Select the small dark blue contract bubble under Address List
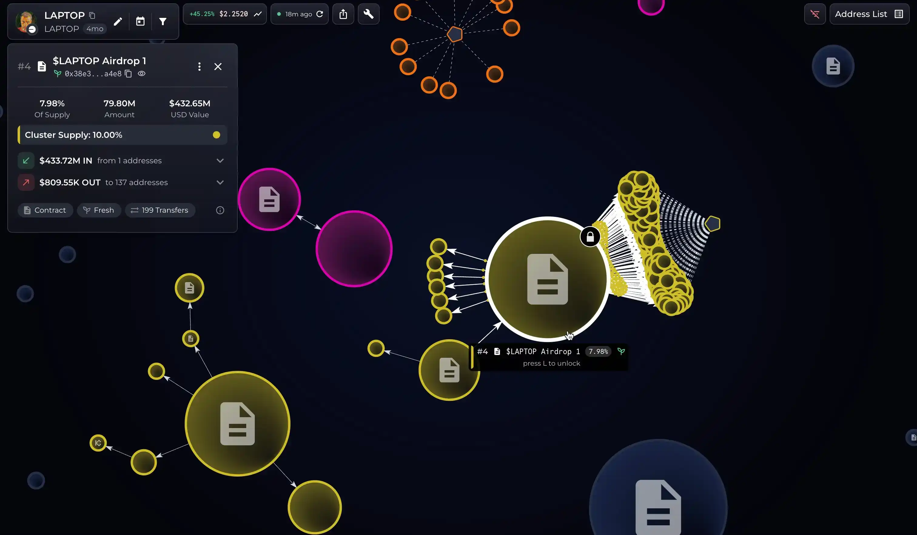917x535 pixels. tap(833, 66)
